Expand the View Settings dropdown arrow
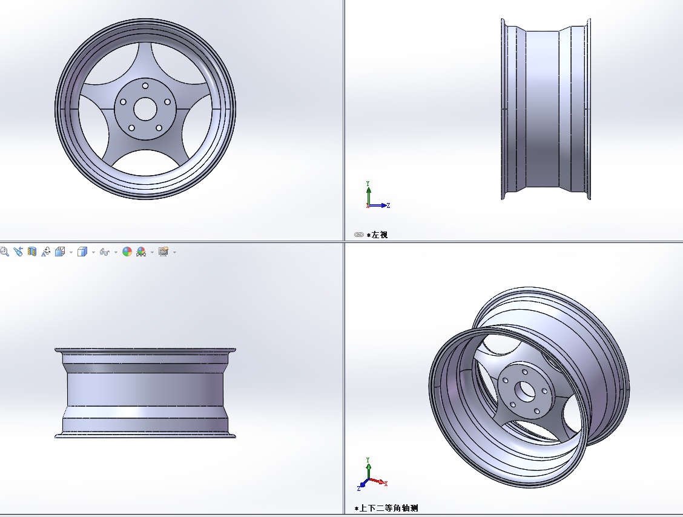Viewport: 683px width, 517px height. point(174,252)
